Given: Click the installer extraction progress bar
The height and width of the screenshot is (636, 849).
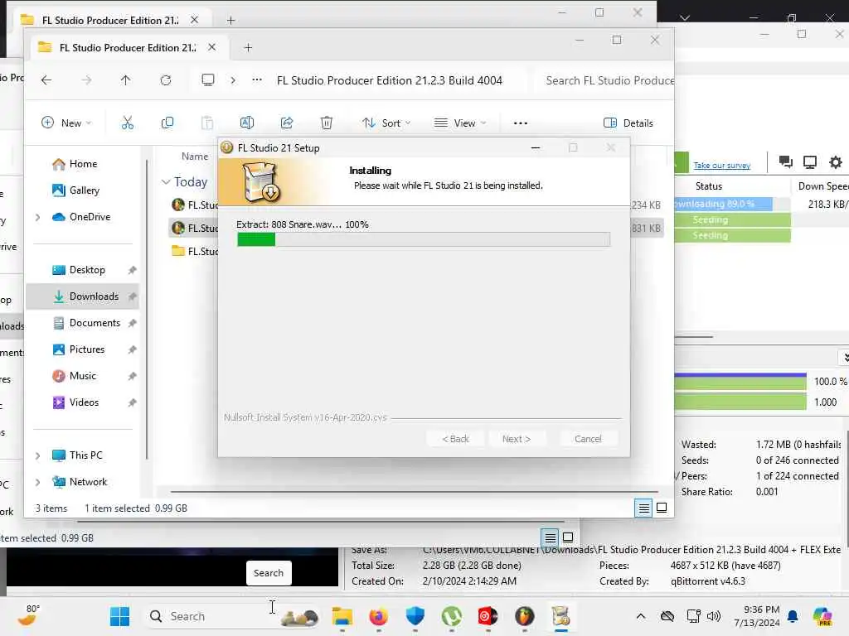Looking at the screenshot, I should (x=424, y=239).
